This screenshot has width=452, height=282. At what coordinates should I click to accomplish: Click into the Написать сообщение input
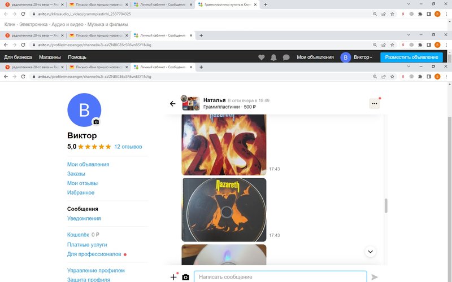(280, 277)
